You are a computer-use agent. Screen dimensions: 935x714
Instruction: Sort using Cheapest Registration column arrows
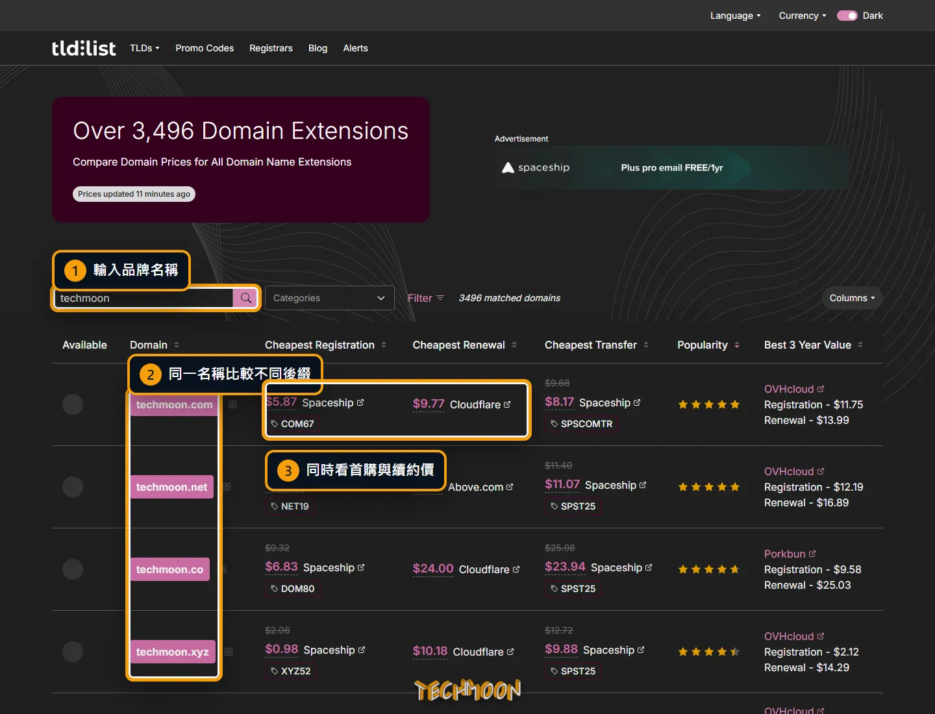[384, 345]
